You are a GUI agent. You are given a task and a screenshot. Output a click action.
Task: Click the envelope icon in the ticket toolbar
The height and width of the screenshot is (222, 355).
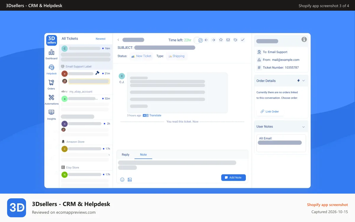228,40
